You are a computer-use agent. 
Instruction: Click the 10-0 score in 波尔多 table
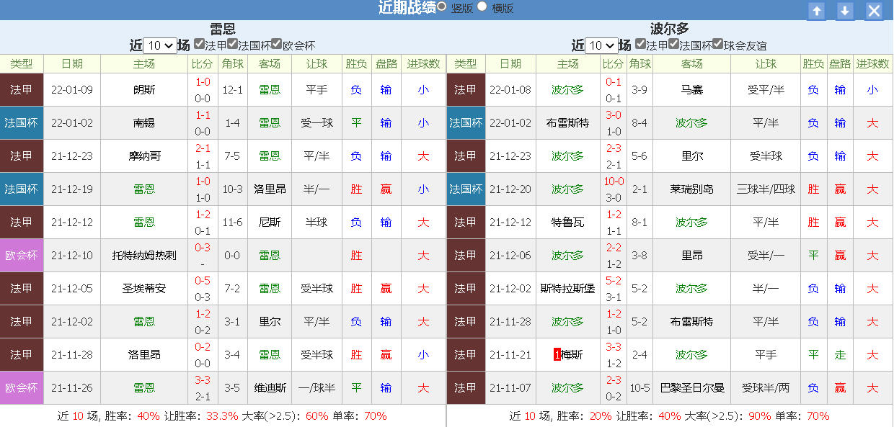point(614,181)
